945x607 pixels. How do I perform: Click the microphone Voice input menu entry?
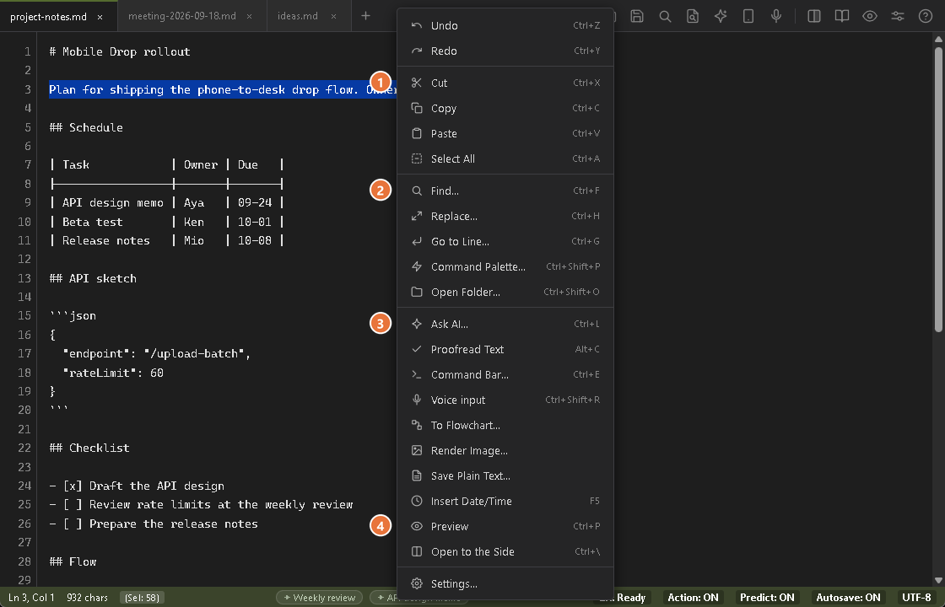click(505, 400)
